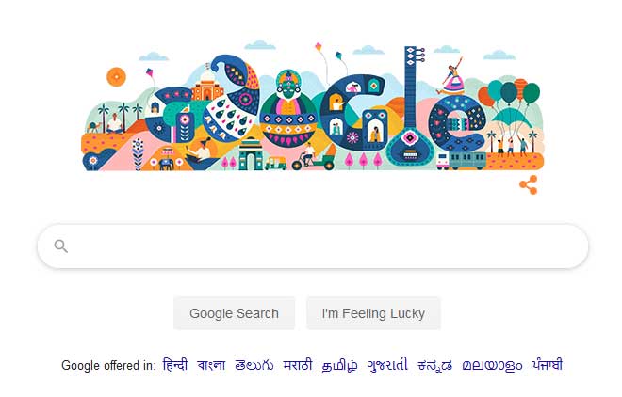Viewport: 622px width, 397px height.
Task: Open the Malayalam (മലയാളം) language link
Action: (492, 365)
